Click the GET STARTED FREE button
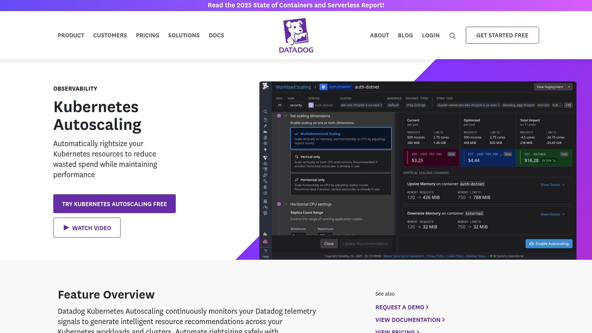The image size is (592, 333). click(502, 35)
